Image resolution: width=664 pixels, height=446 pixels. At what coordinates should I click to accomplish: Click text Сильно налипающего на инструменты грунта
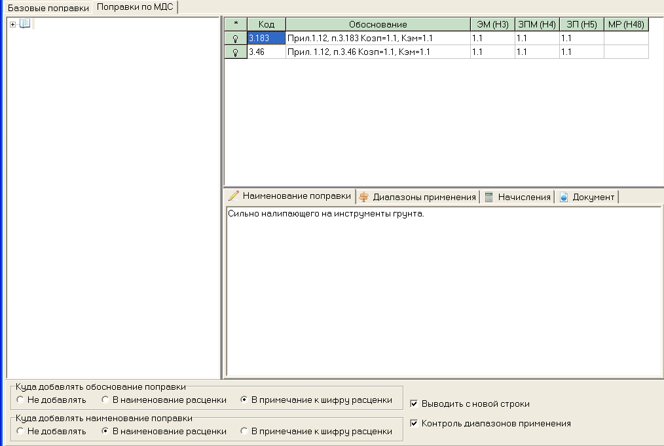tap(325, 214)
